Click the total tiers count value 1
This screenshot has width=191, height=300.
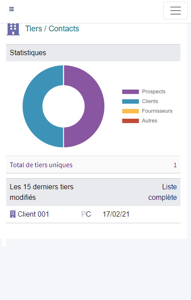click(175, 165)
